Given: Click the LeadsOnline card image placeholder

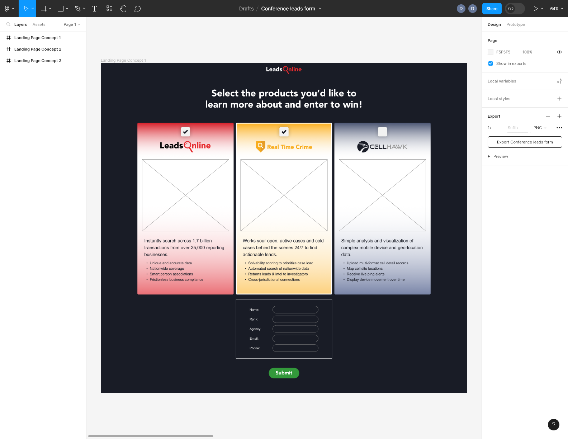Looking at the screenshot, I should [x=185, y=195].
